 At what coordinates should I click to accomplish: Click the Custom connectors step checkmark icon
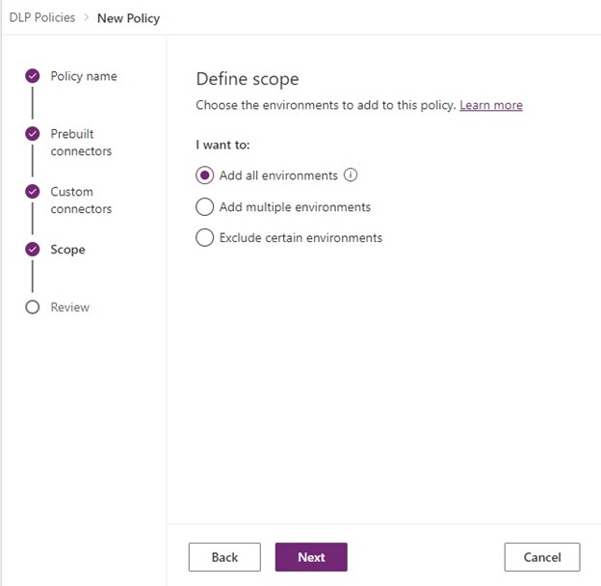33,192
